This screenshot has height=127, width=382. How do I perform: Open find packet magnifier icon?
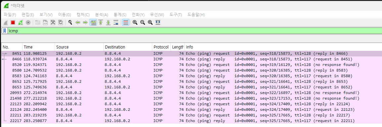[x=70, y=22]
